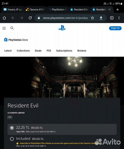
Task: Click the Resident Evil game title
Action: (23, 106)
